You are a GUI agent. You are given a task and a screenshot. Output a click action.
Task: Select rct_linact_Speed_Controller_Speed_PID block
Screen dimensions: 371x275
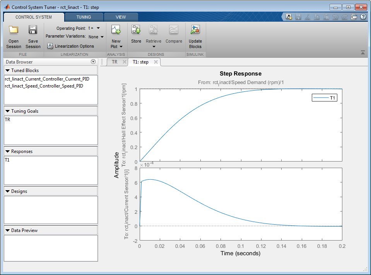click(x=44, y=86)
